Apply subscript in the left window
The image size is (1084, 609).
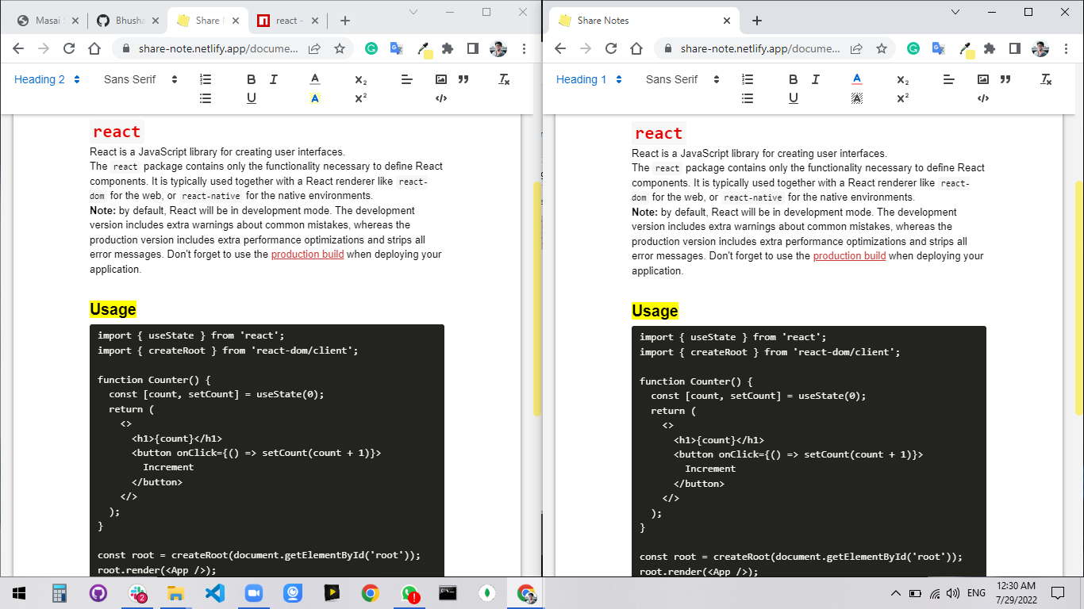click(x=361, y=79)
